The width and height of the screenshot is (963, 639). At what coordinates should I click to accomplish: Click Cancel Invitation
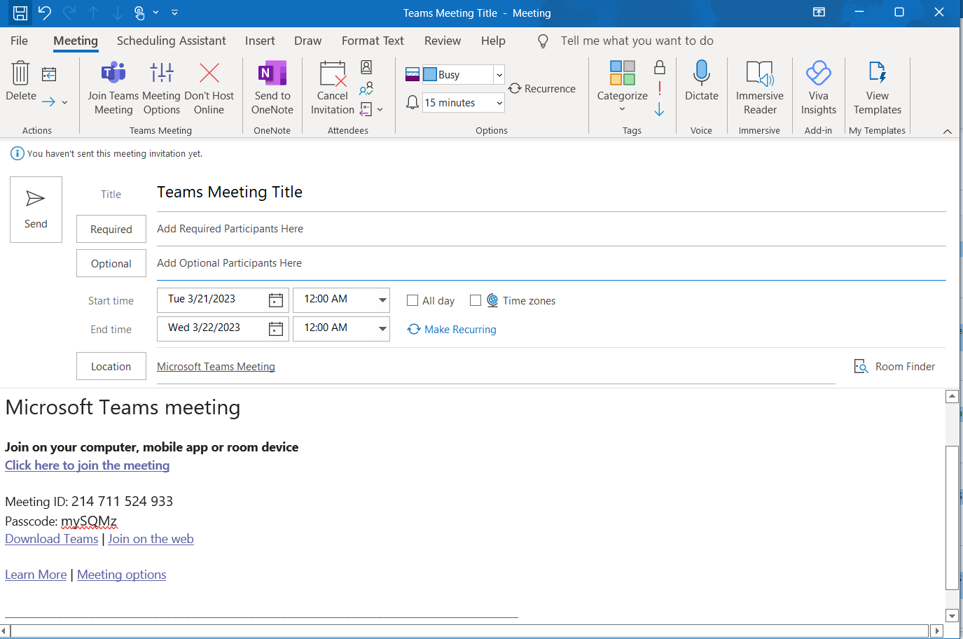333,87
